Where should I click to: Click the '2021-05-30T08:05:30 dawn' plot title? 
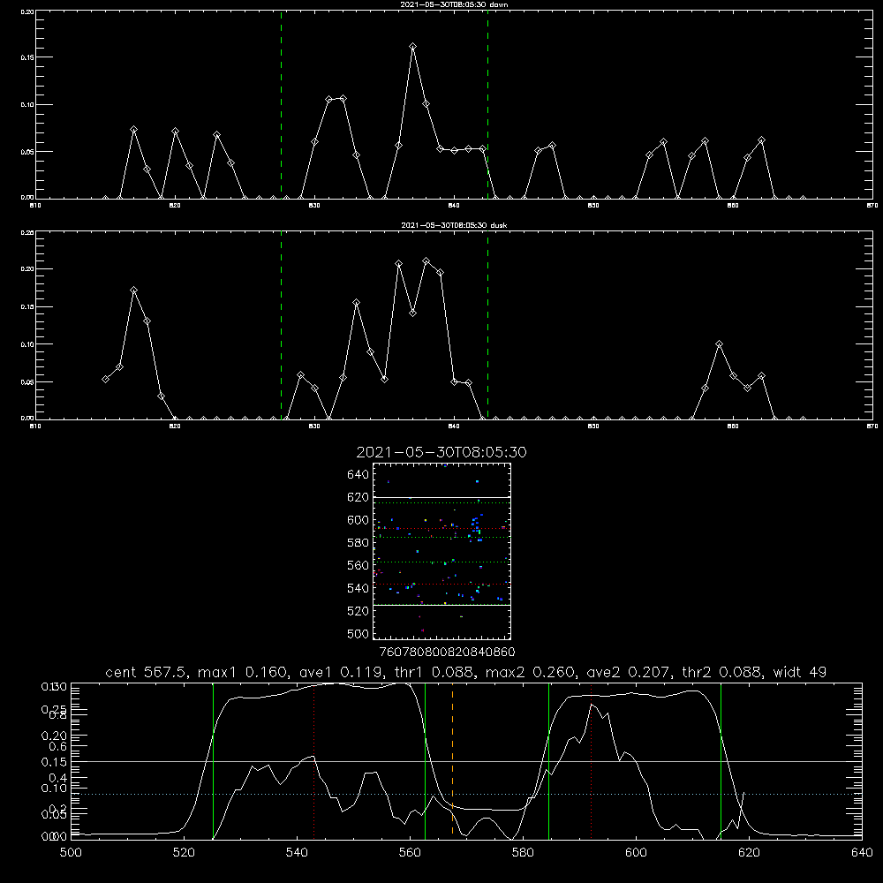point(454,4)
